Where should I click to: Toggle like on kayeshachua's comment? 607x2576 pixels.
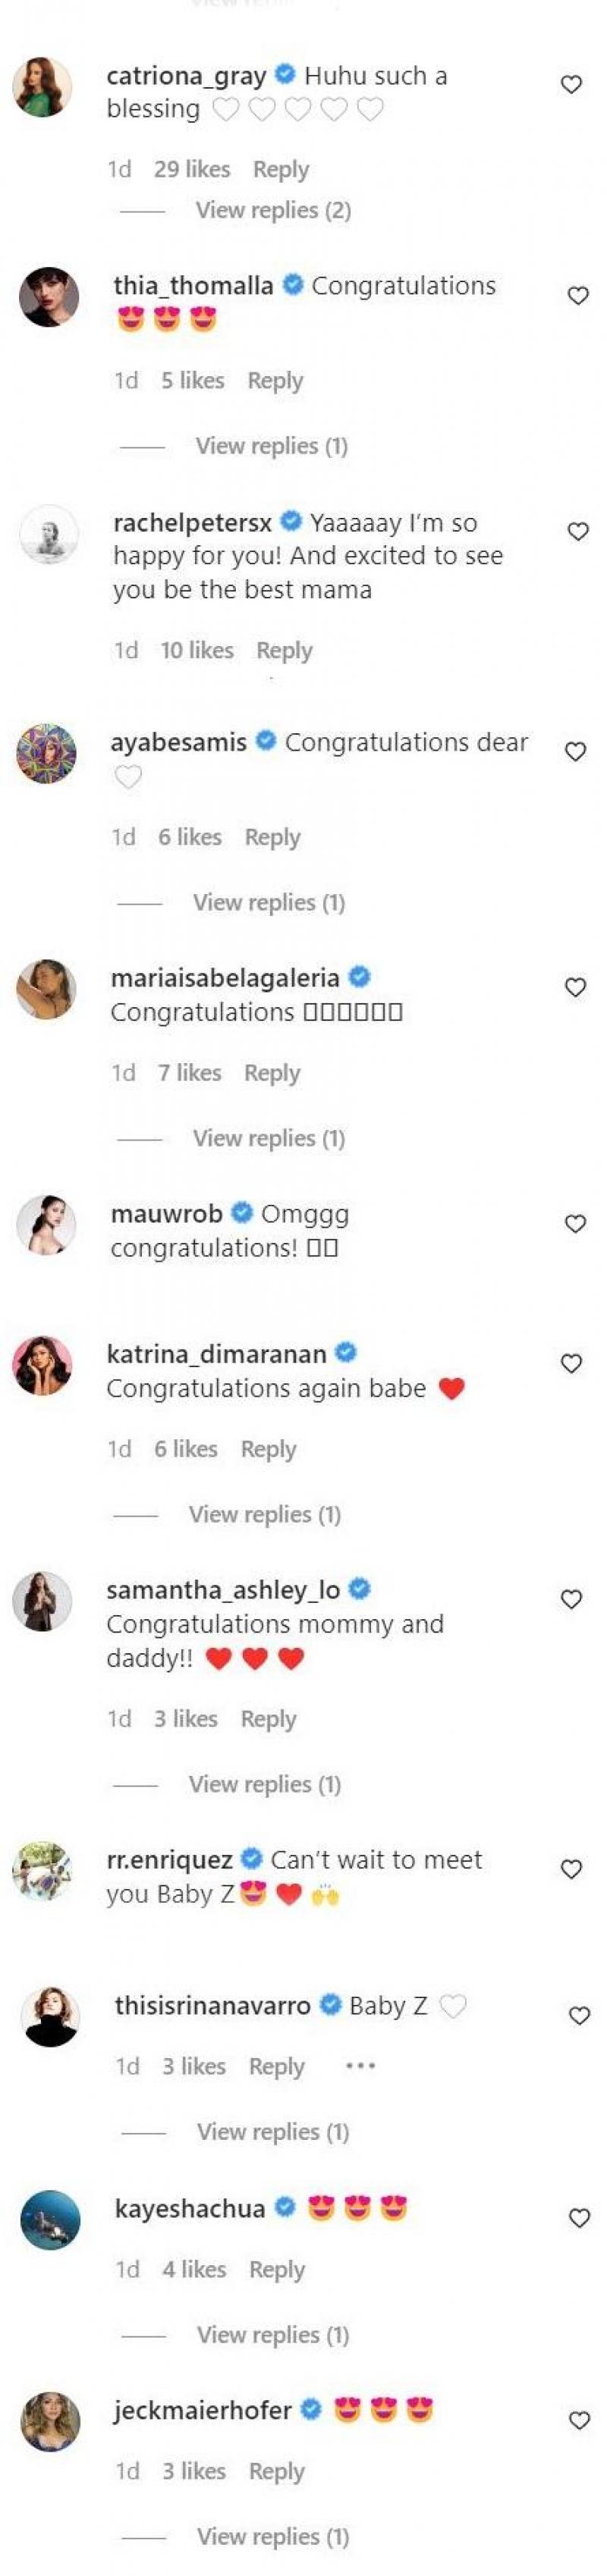click(579, 2217)
